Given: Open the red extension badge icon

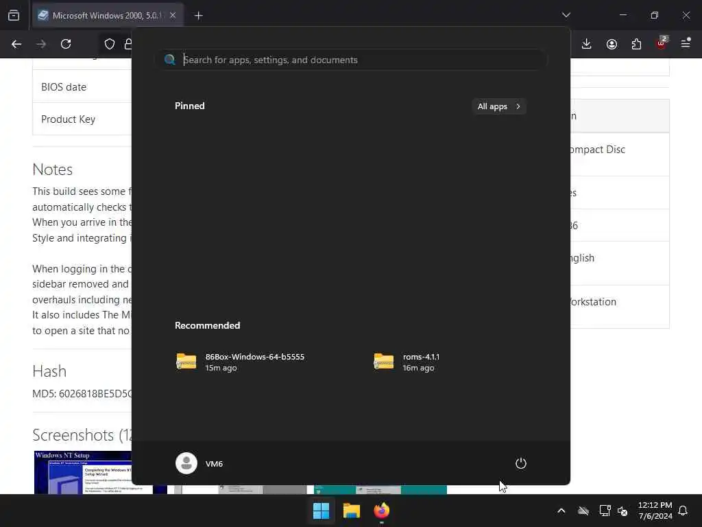Looking at the screenshot, I should 662,43.
